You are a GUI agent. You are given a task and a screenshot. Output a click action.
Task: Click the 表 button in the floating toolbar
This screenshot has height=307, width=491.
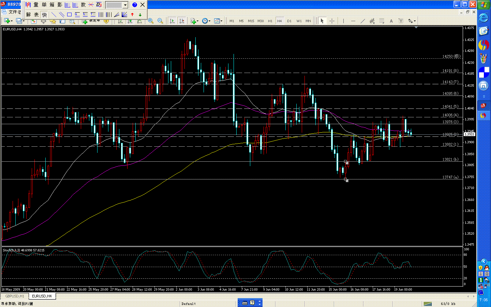36,15
